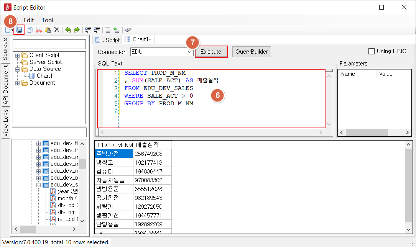This screenshot has width=416, height=247.
Task: Click the Save icon in the toolbar
Action: (19, 30)
